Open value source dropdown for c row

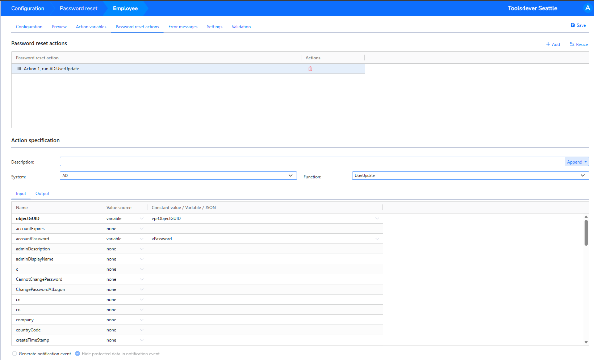(x=142, y=269)
